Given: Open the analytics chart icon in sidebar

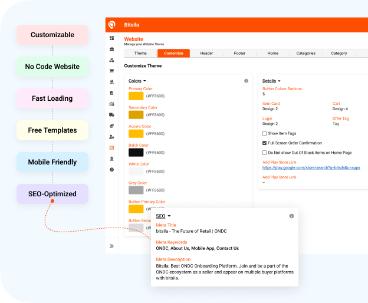Looking at the screenshot, I should click(111, 104).
